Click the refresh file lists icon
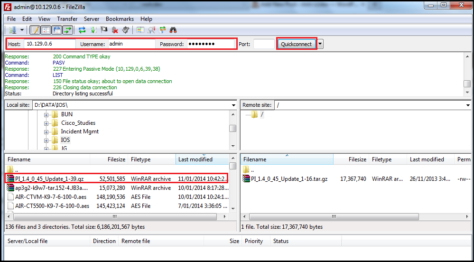Viewport: 474px width, 262px height. [x=82, y=30]
